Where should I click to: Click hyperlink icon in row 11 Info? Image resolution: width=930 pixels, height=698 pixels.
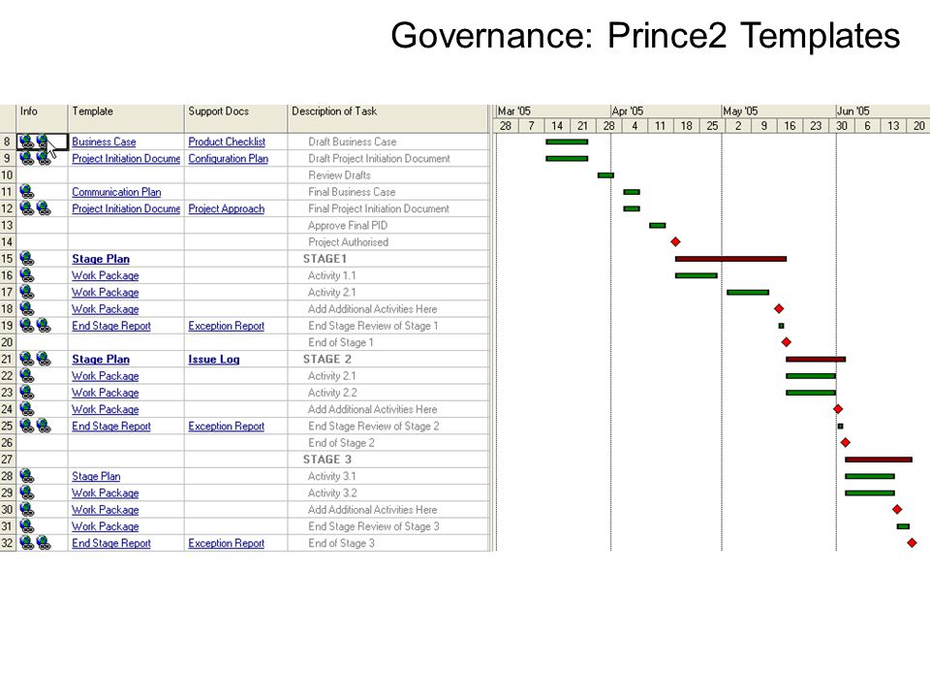tap(27, 192)
